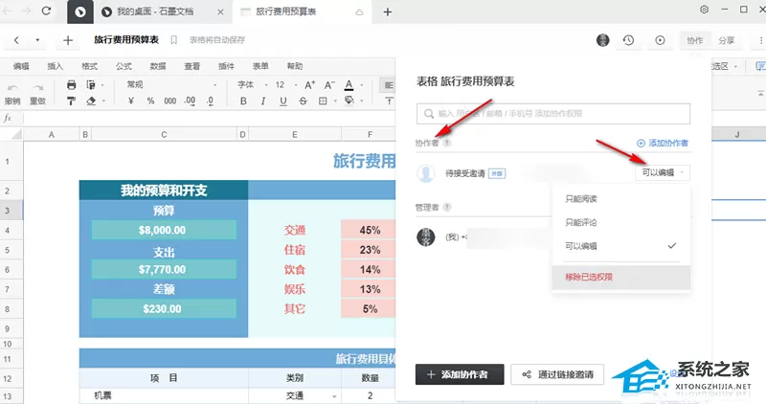Viewport: 766px width, 404px height.
Task: Click the bookmark icon beside title
Action: tap(173, 40)
